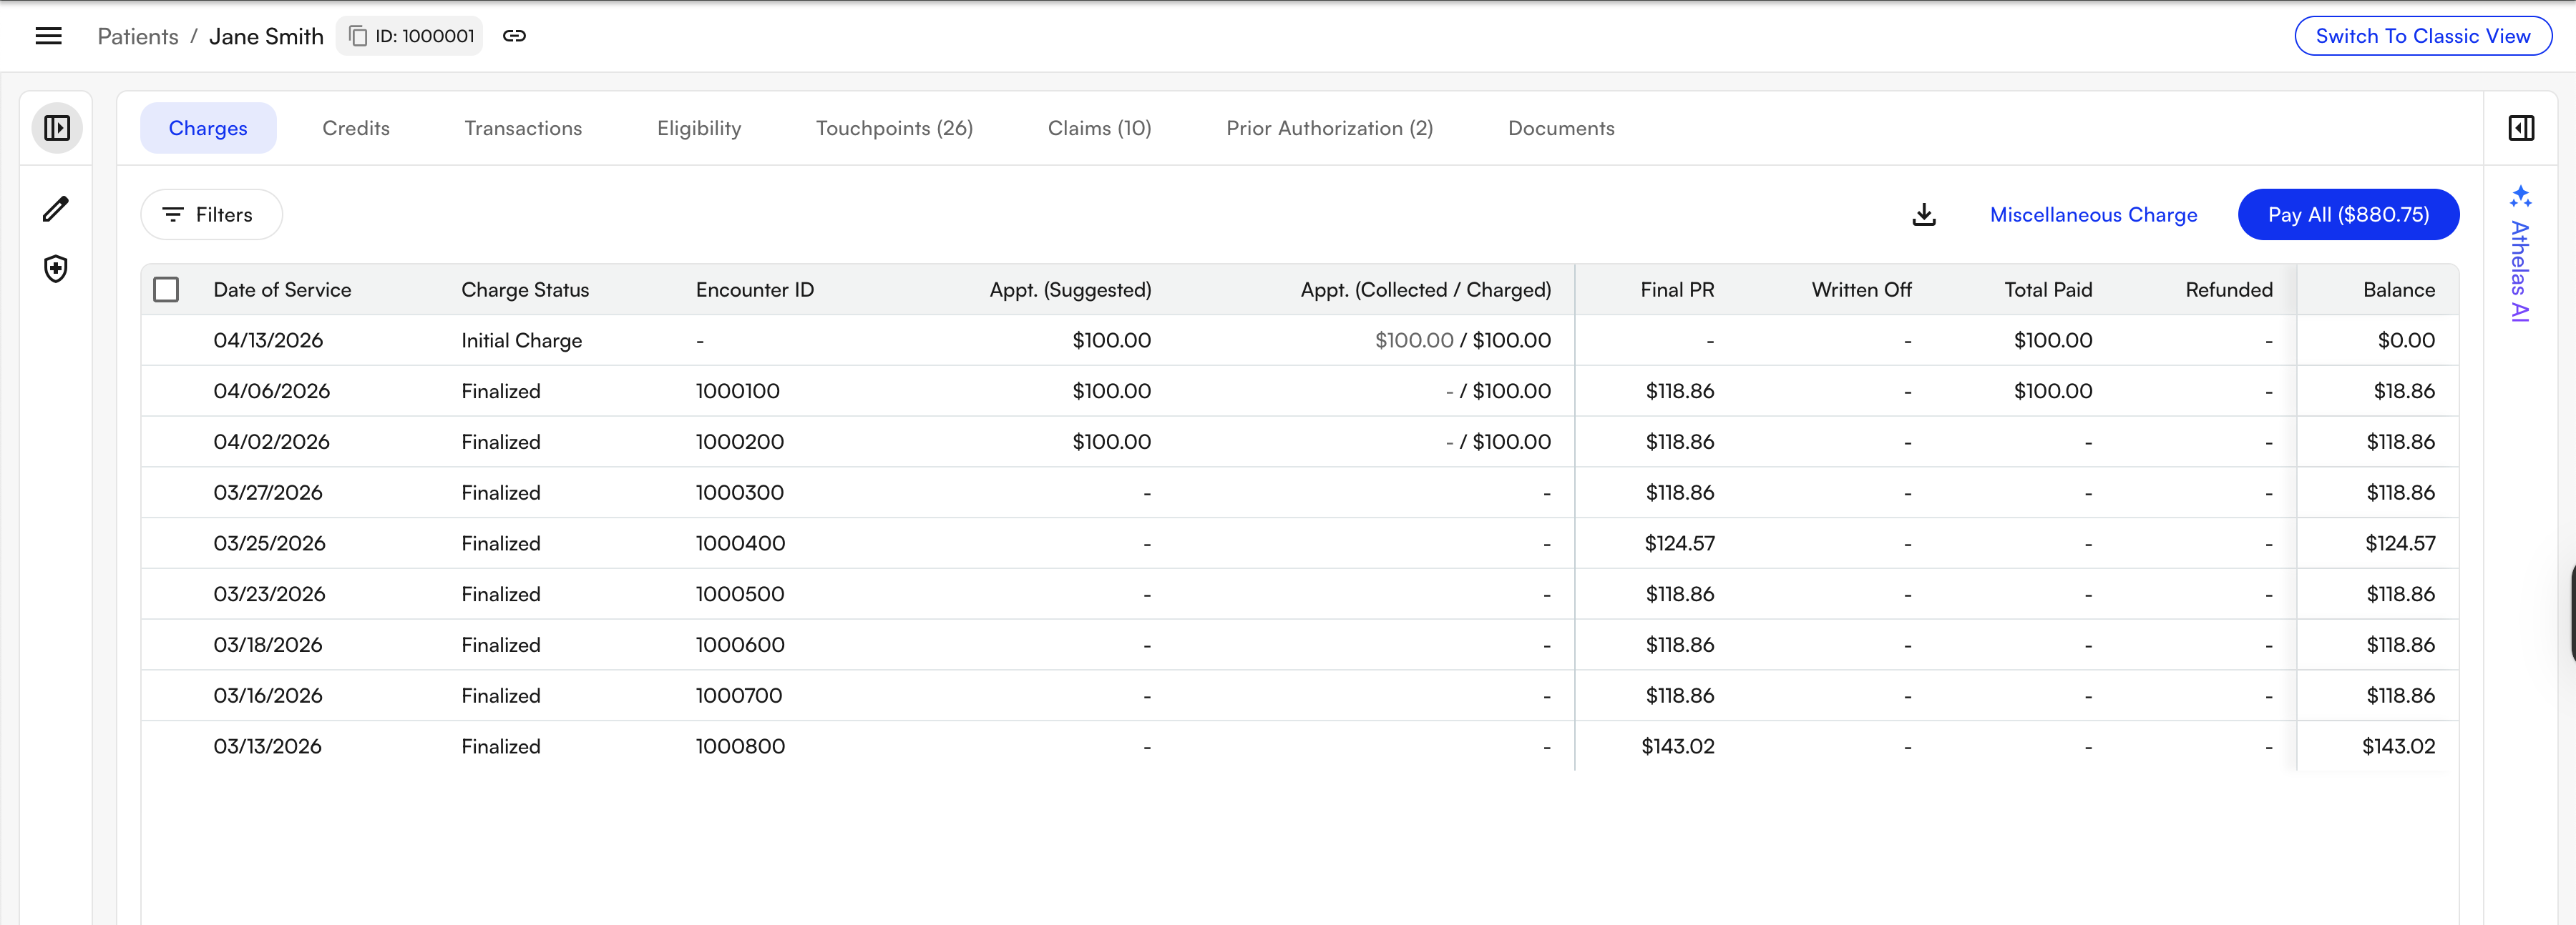Sort by the Date of Service header
Screen dimensions: 2576x925
(282, 290)
